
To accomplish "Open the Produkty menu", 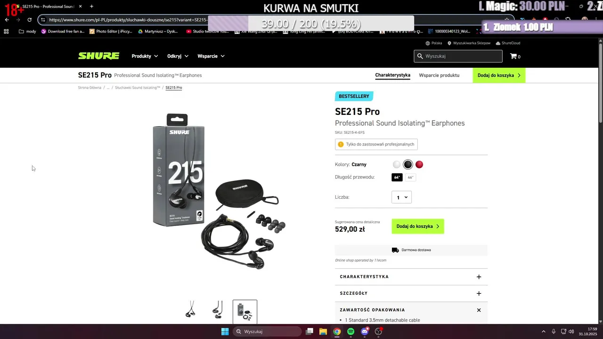I will 145,56.
